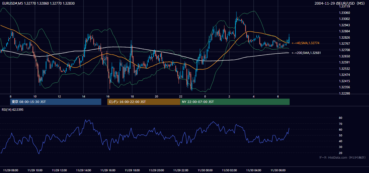Click price axis value 1.32826

pyautogui.click(x=345, y=37)
